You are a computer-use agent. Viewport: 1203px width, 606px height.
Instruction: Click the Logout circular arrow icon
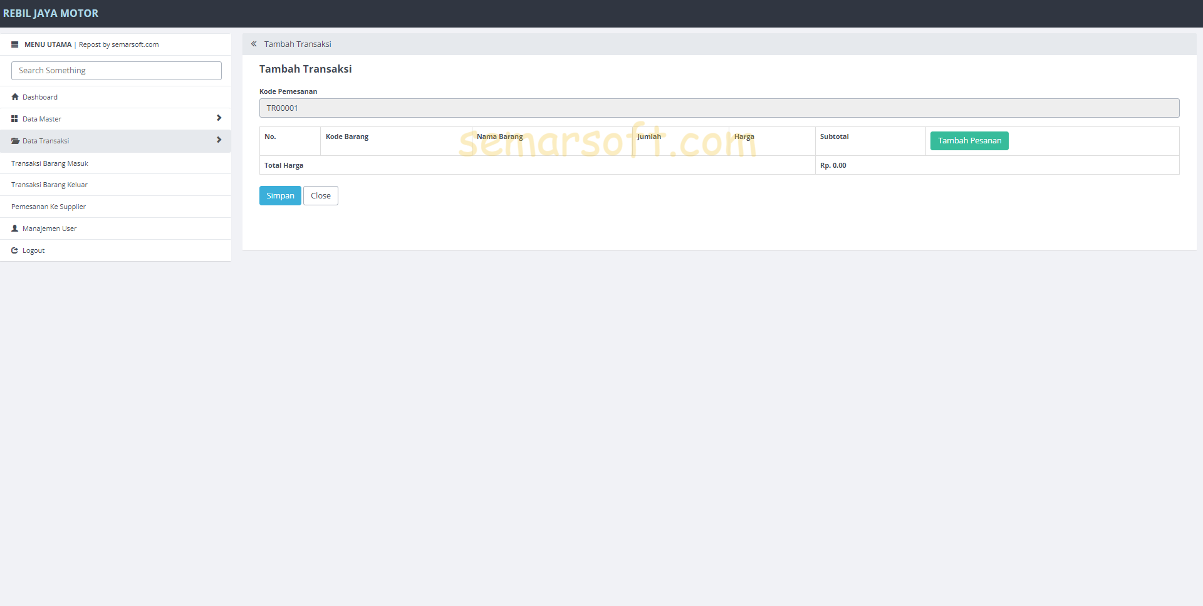14,250
